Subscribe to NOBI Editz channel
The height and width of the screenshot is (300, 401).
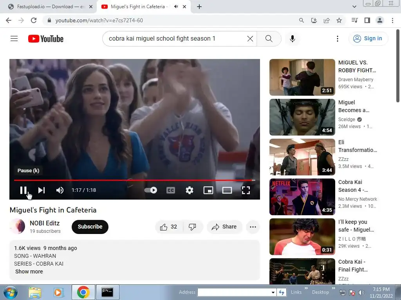[90, 227]
